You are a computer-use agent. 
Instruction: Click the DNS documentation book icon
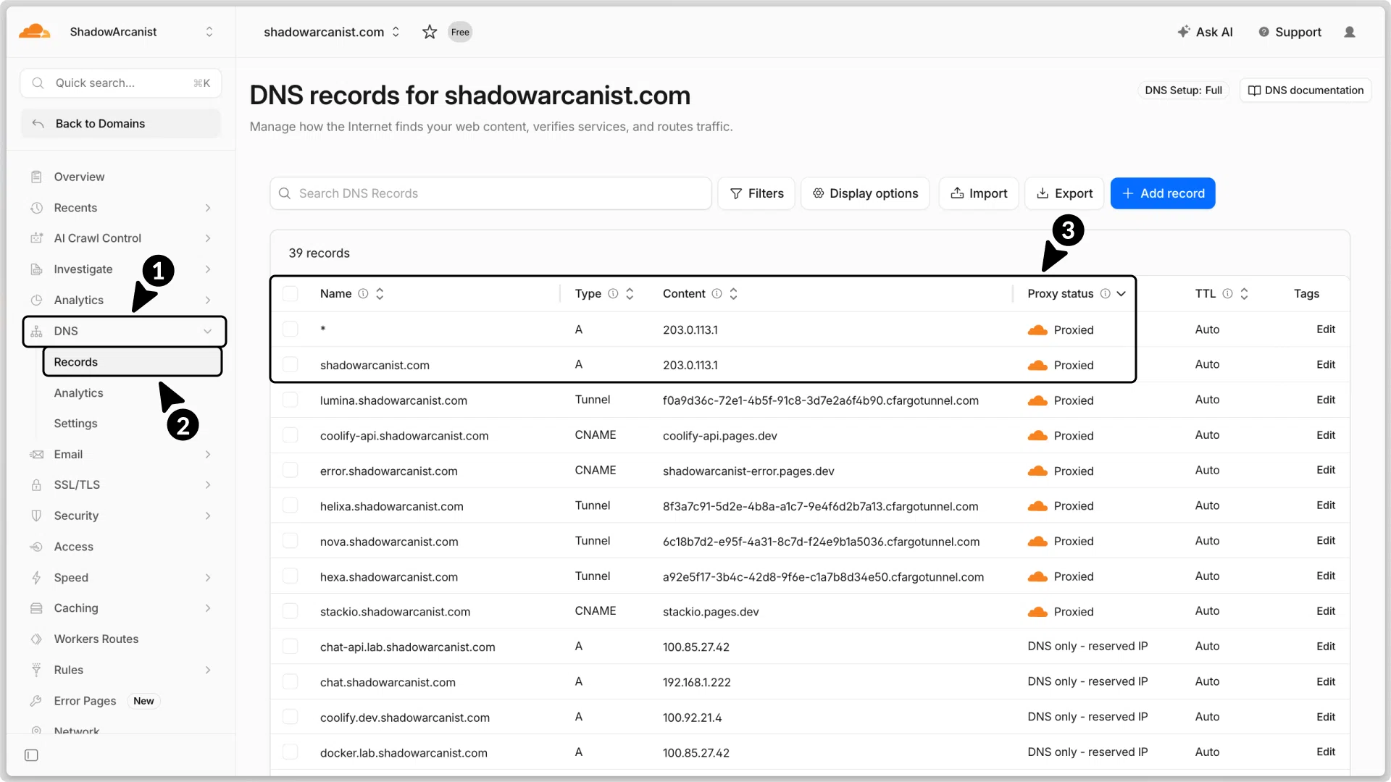[1254, 91]
